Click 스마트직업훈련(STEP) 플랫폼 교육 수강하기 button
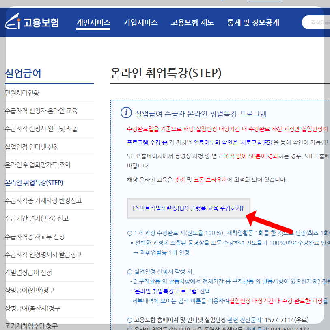Screen dimensions: 330x330 (189, 208)
